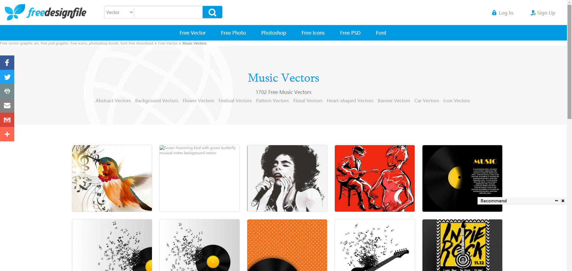
Task: Click the search magnifier button
Action: point(212,12)
